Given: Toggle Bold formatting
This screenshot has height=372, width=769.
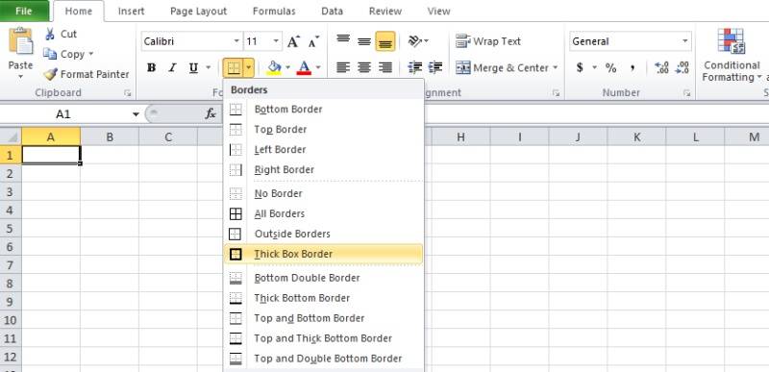Looking at the screenshot, I should (152, 67).
